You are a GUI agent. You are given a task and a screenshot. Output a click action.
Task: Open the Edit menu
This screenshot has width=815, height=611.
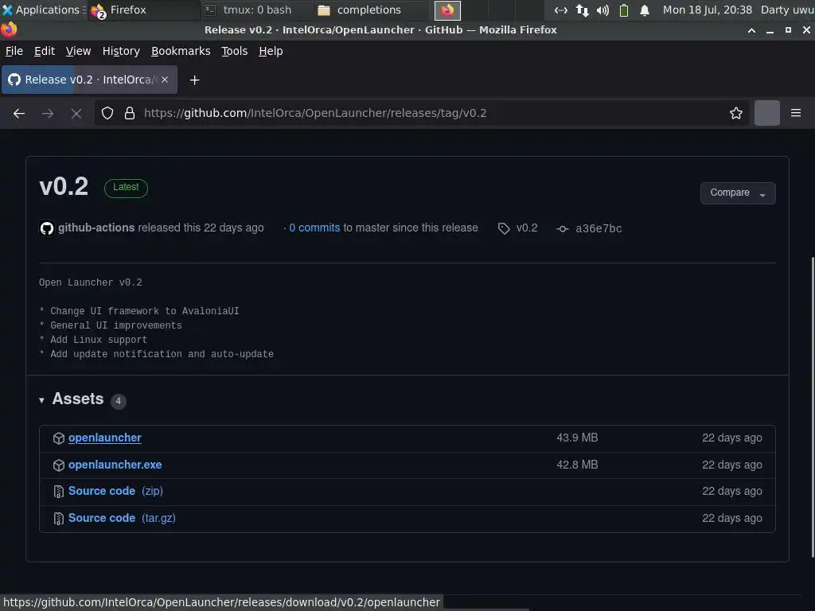45,51
